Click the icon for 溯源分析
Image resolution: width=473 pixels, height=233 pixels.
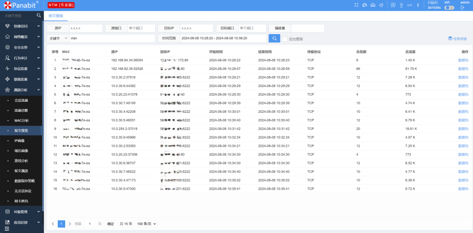click(7, 90)
